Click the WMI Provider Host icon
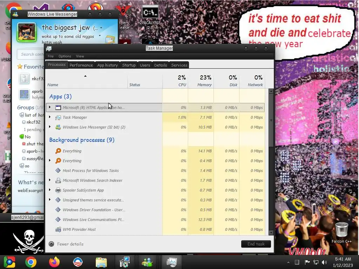359x269 pixels. point(58,229)
